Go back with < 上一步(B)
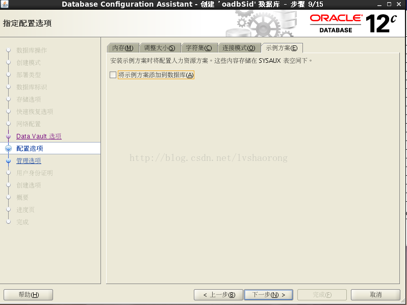This screenshot has width=407, height=305. tap(218, 295)
